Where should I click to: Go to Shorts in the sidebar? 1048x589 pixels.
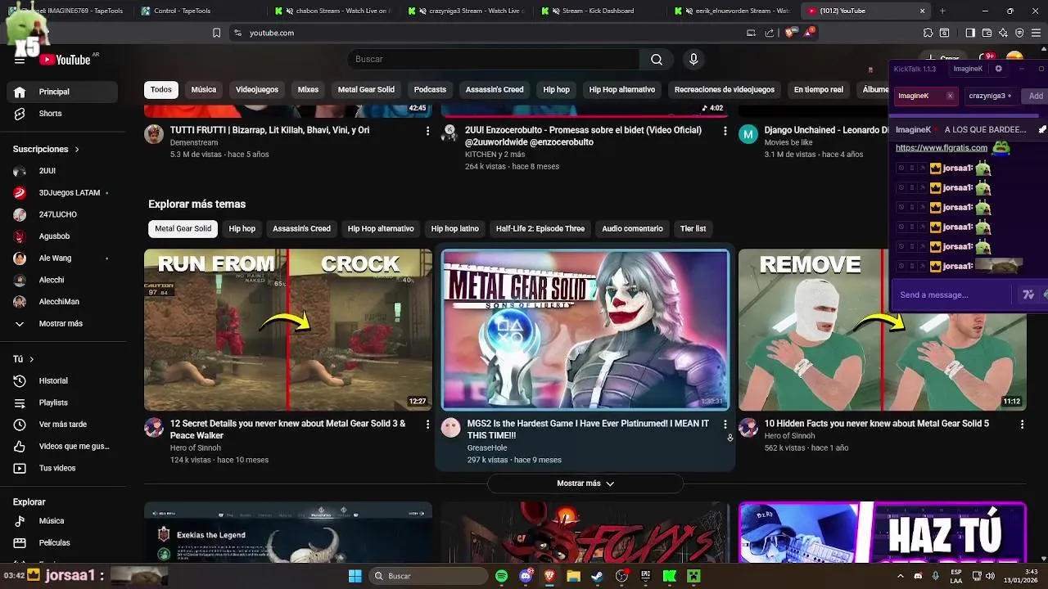(x=62, y=114)
